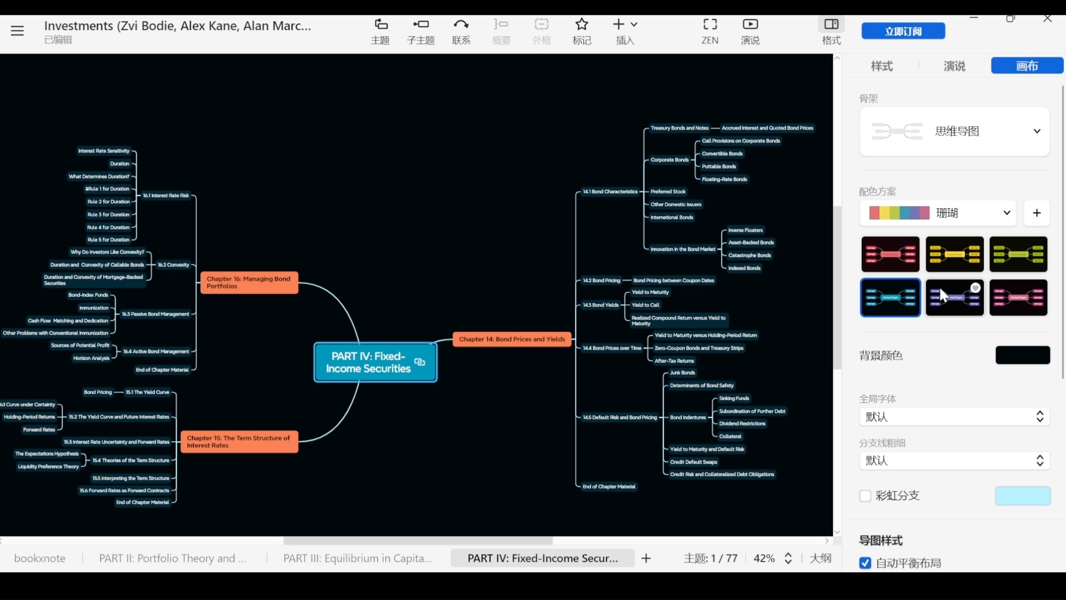The width and height of the screenshot is (1066, 600).
Task: Open the hamburger main menu
Action: coord(17,31)
